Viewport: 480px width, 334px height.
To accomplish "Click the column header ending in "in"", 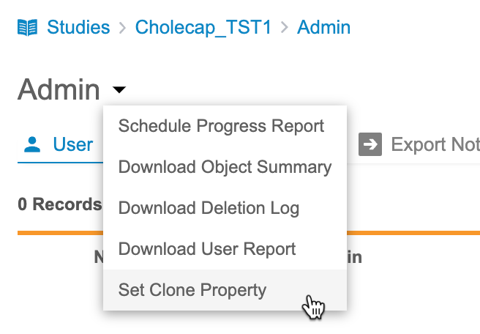I will point(354,257).
